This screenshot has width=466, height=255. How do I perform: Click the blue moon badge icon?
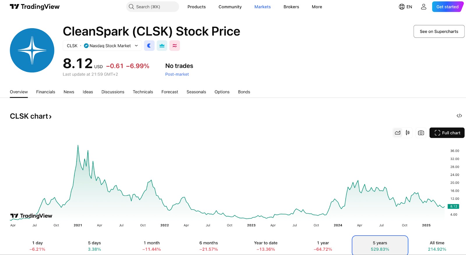[x=149, y=46]
